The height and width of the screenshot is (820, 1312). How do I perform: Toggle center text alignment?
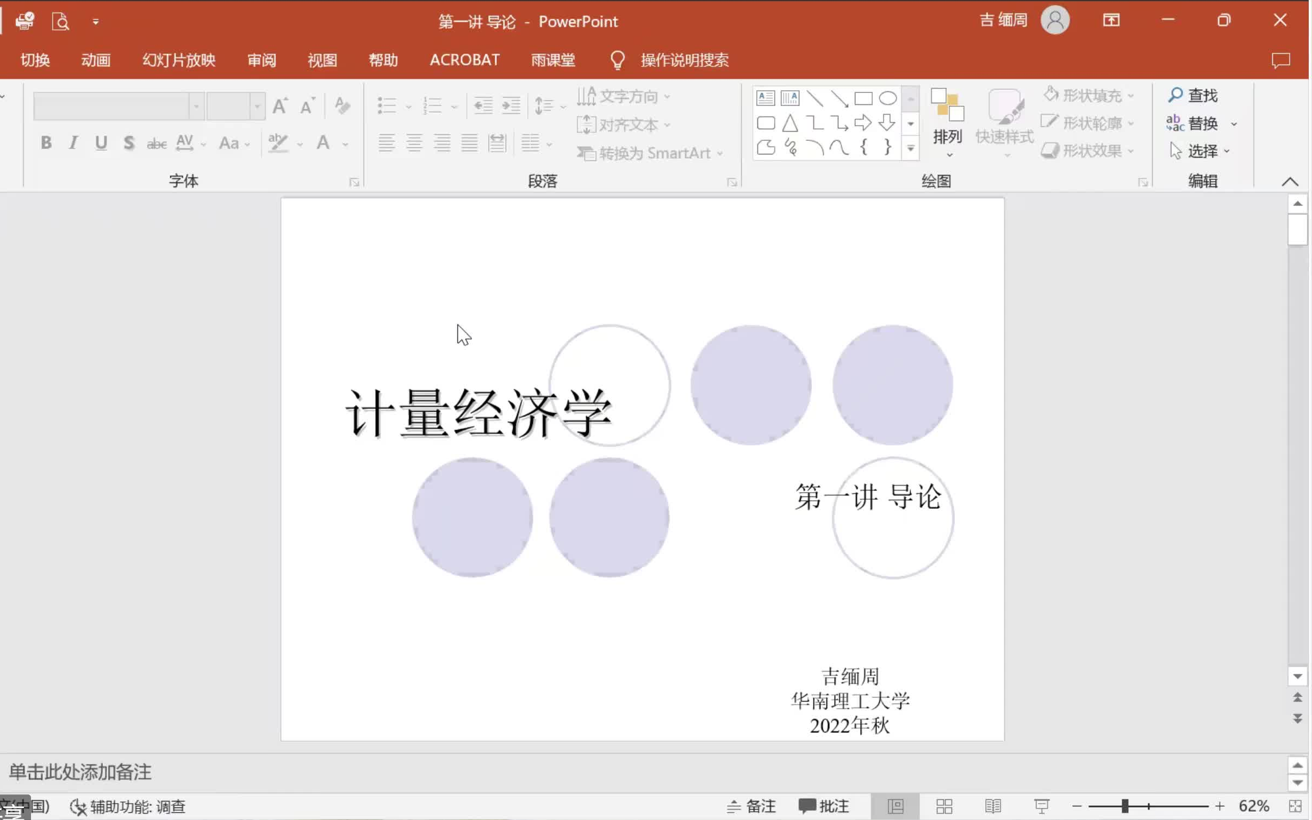pyautogui.click(x=414, y=143)
